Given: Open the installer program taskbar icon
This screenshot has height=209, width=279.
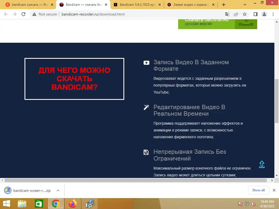Looking at the screenshot, I should click(89, 204).
